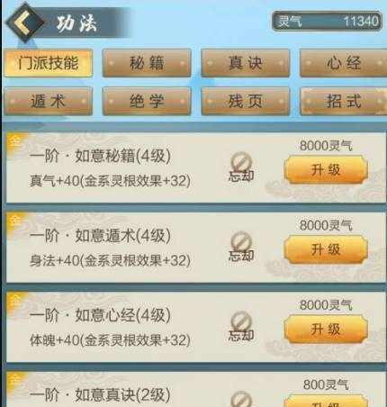387x407 pixels.
Task: Tap the 金 badge on 如意心经 row
Action: 14,302
